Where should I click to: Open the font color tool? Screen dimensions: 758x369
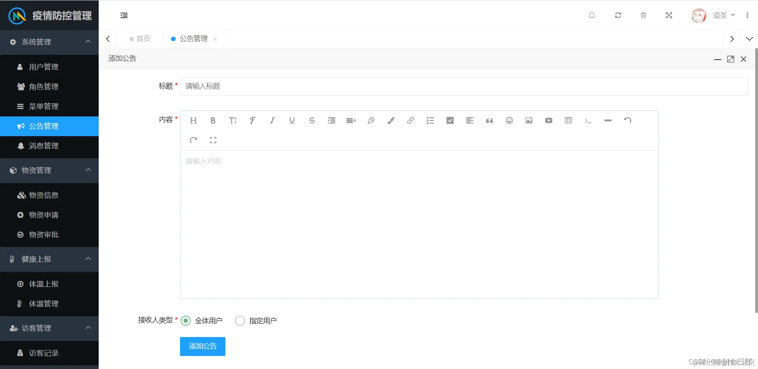tap(371, 120)
